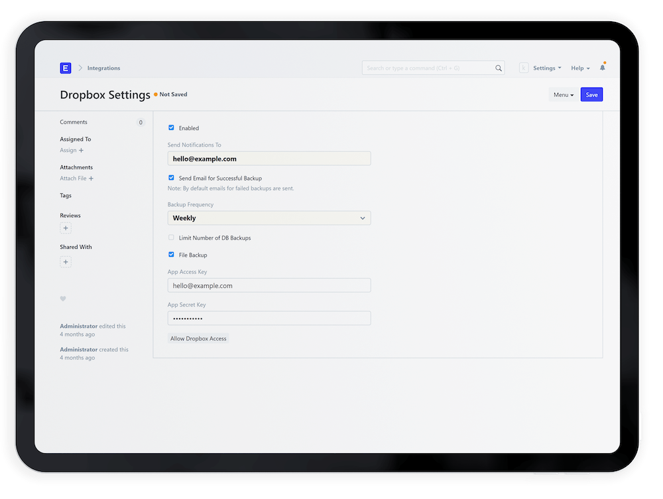663x499 pixels.
Task: Uncheck the File Backup checkbox
Action: pyautogui.click(x=171, y=254)
